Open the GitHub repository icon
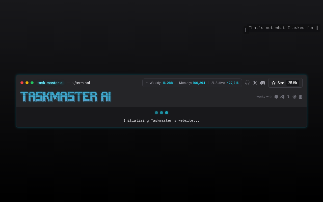Screen dimensions: 323x202 [x=247, y=83]
